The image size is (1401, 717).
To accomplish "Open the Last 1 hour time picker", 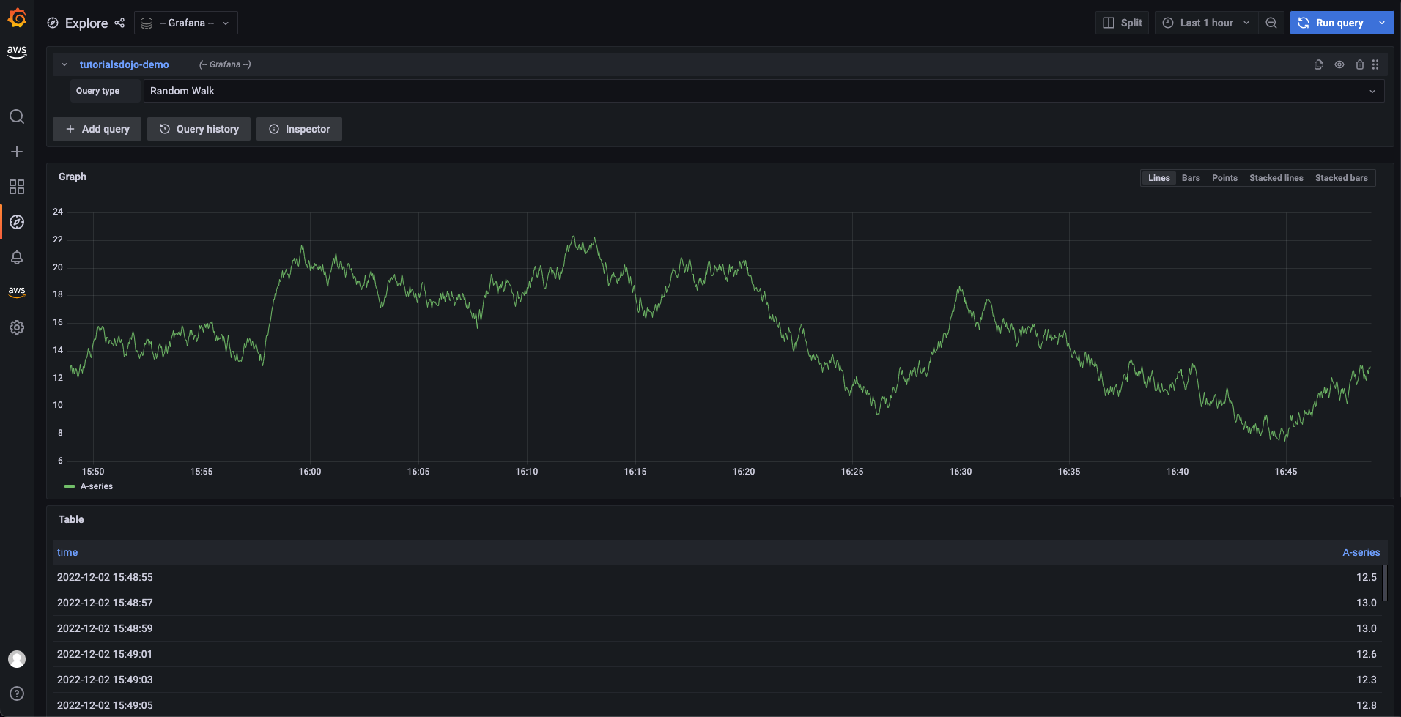I will 1206,23.
